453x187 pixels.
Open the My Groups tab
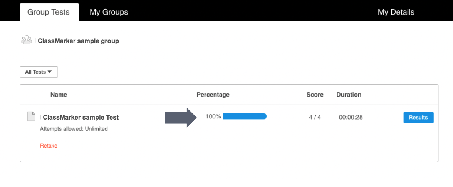click(109, 12)
